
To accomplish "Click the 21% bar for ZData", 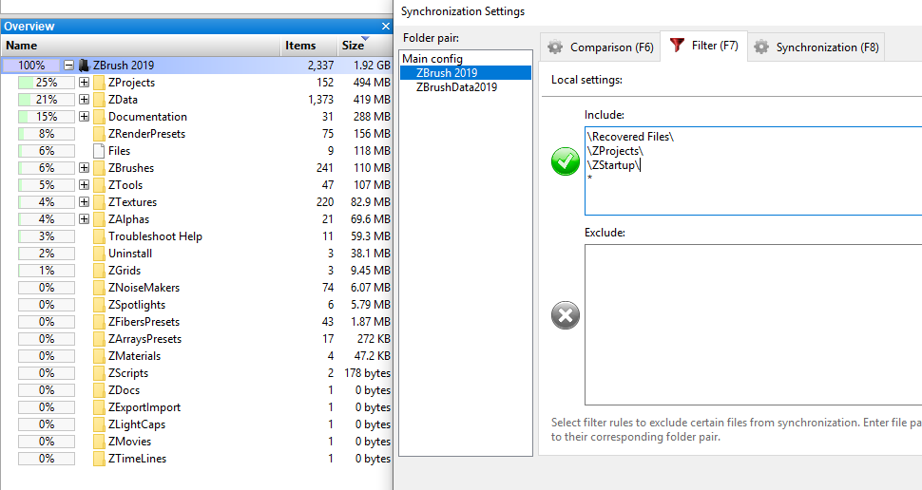I will [47, 100].
